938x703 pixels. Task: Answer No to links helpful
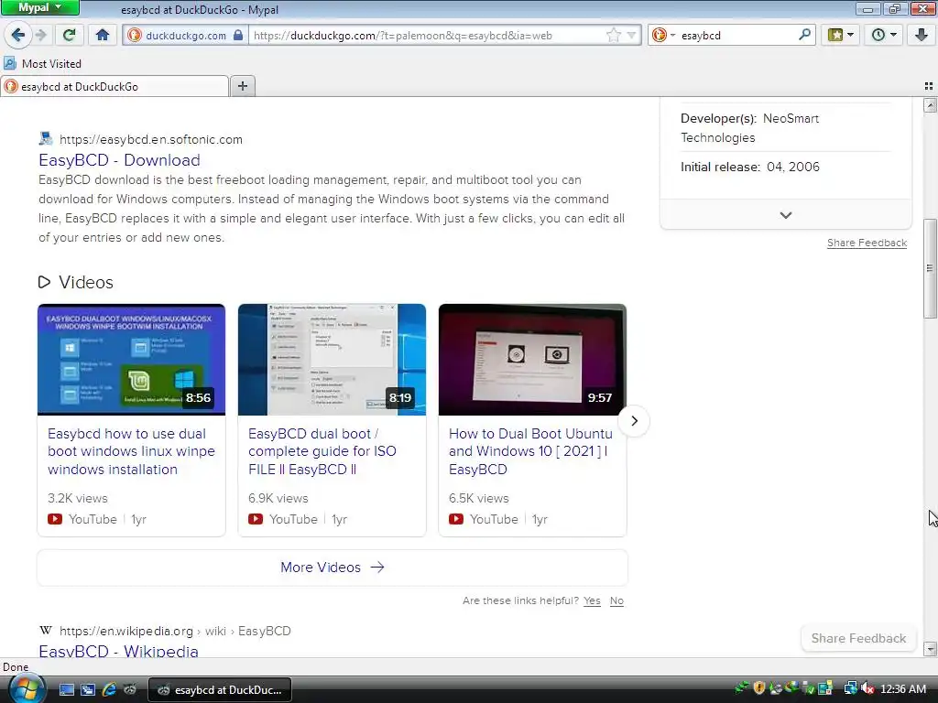(x=616, y=600)
